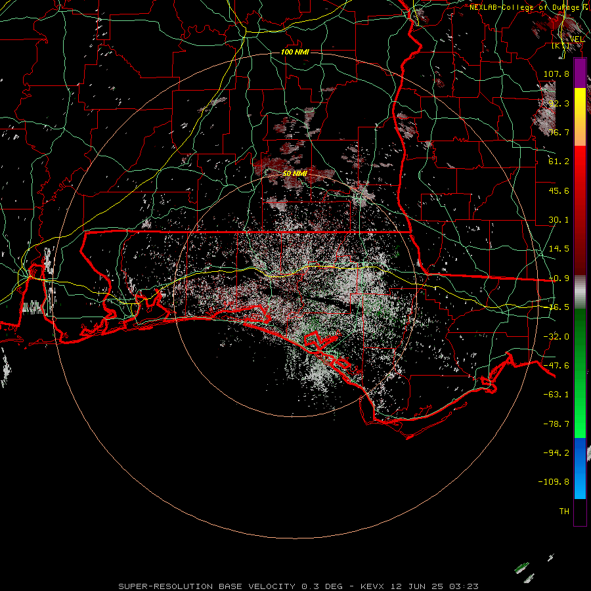Click the 0.3 DEG elevation text
The image size is (591, 591).
pos(322,586)
